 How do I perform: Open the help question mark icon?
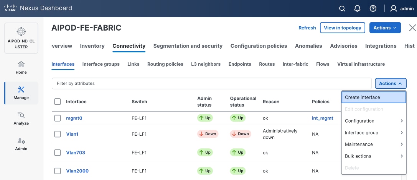[x=373, y=8]
